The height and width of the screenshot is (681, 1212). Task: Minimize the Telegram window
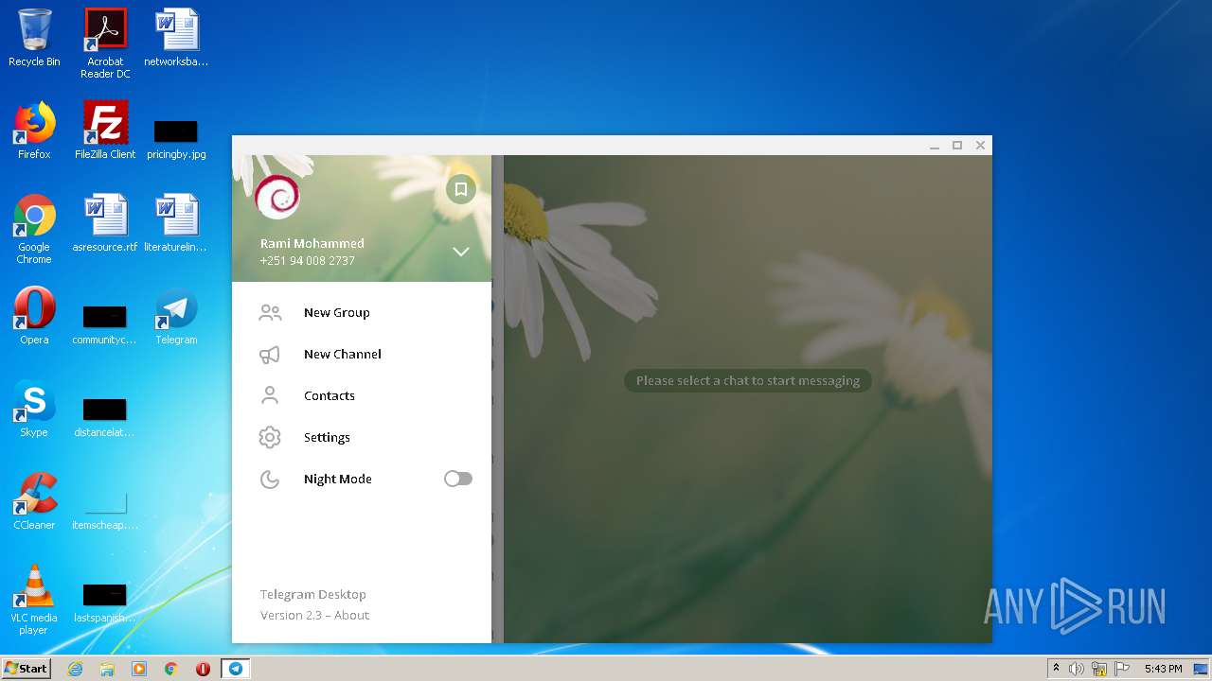[x=935, y=146]
